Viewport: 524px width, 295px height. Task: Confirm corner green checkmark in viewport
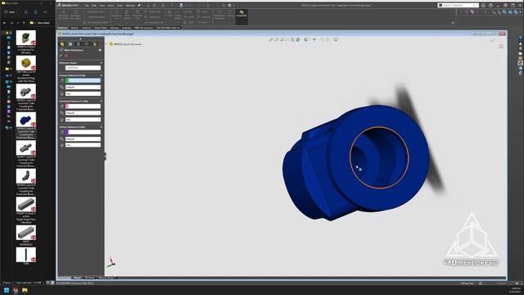pyautogui.click(x=492, y=40)
